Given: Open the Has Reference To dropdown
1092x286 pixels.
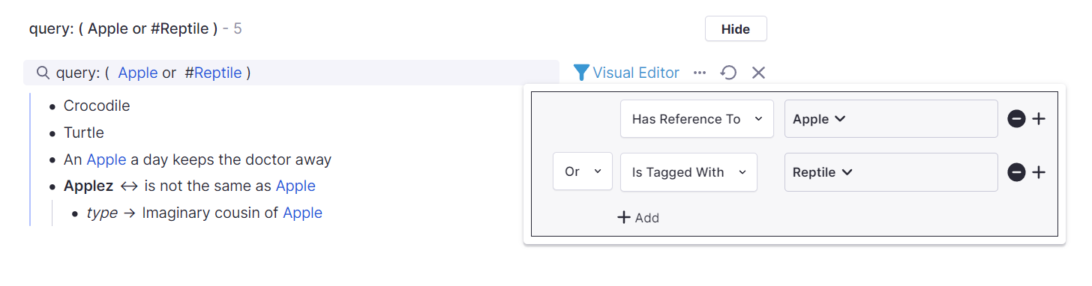Looking at the screenshot, I should [x=697, y=119].
